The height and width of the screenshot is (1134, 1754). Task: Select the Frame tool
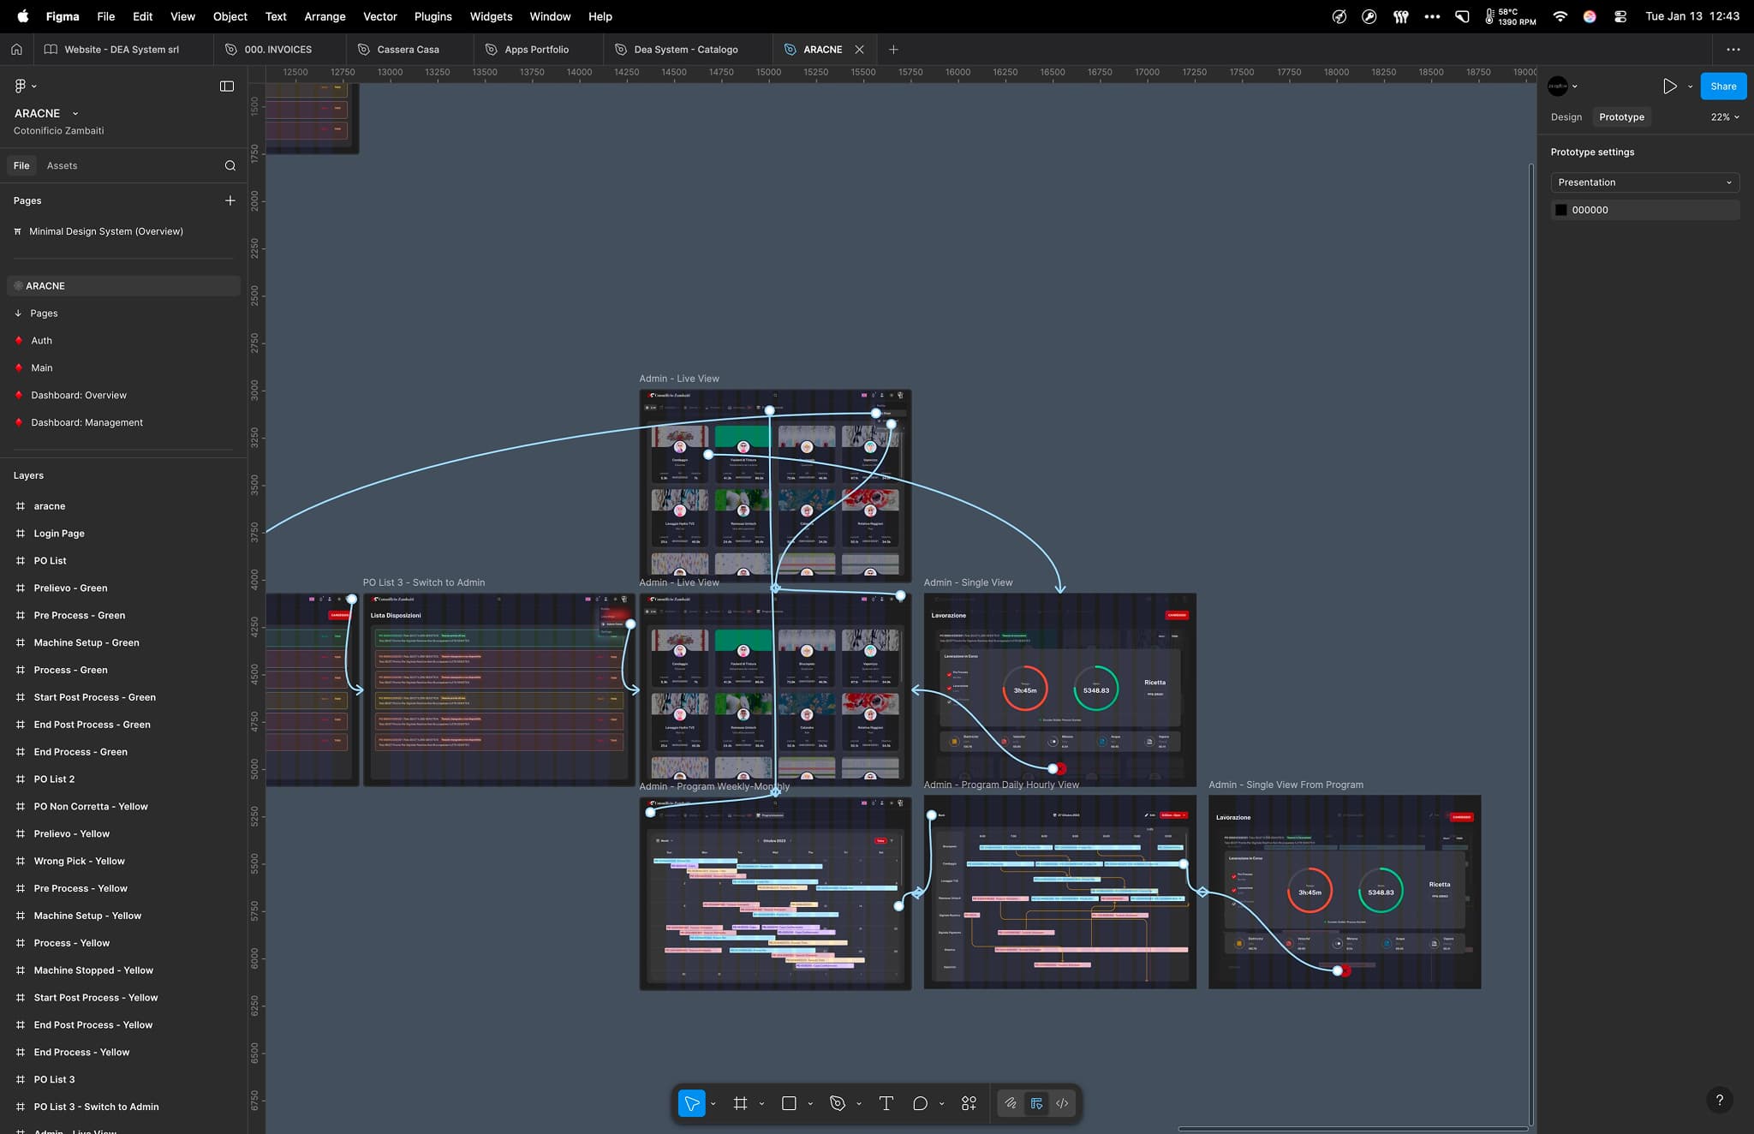pos(741,1103)
